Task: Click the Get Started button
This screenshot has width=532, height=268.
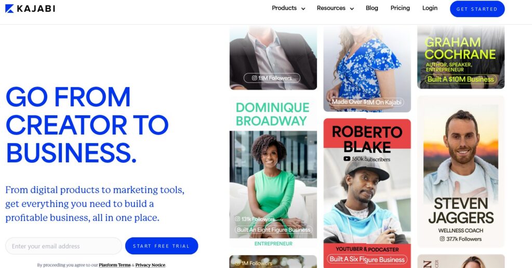Action: click(477, 9)
